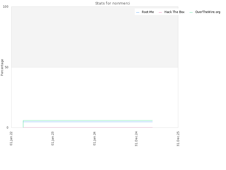
Task: Toggle the Hack The Box legend label
Action: tap(174, 12)
